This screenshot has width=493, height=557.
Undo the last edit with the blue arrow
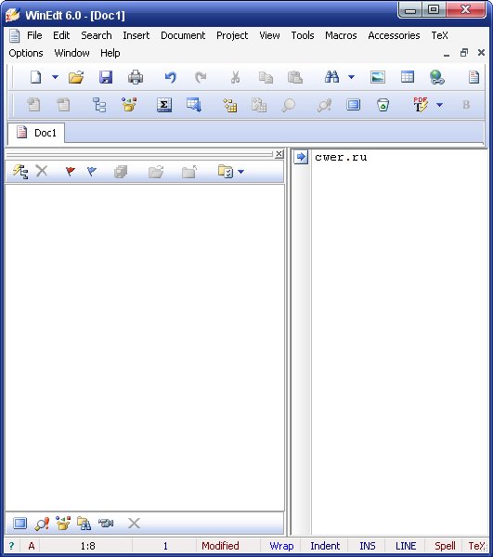171,77
